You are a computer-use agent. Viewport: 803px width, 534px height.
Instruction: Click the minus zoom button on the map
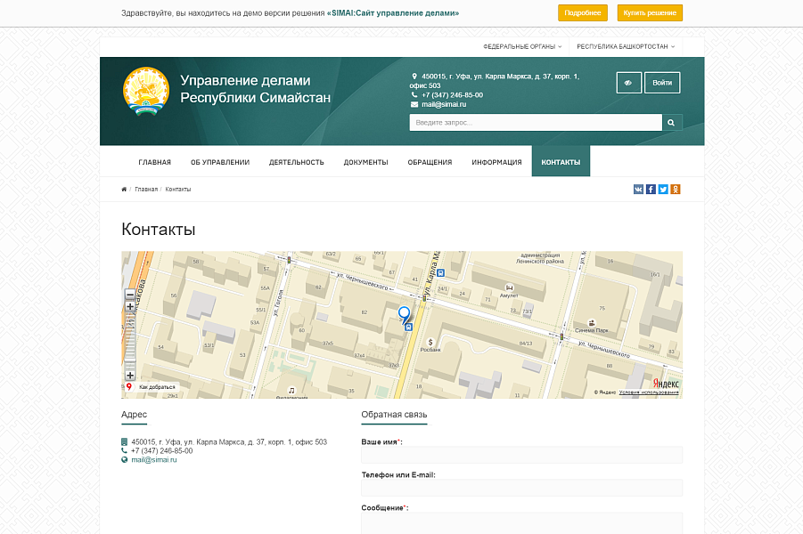click(x=130, y=294)
